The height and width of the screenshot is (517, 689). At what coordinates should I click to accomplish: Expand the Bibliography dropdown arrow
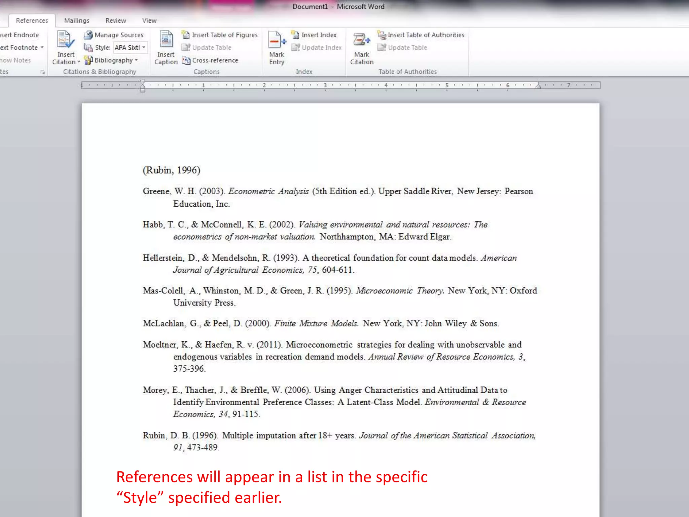coord(136,60)
